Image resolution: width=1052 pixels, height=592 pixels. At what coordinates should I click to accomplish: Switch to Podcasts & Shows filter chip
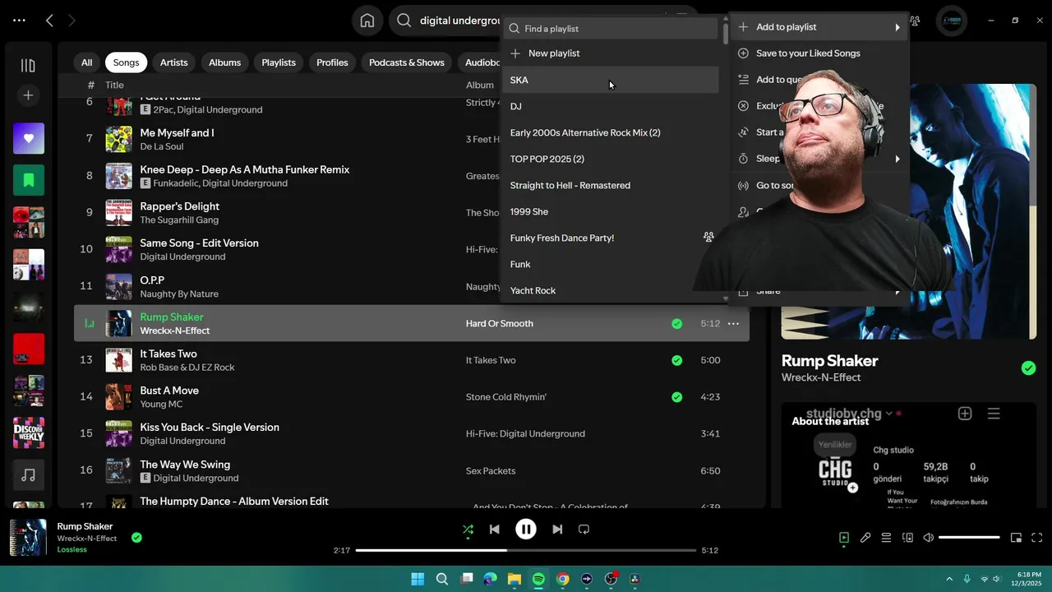click(407, 62)
